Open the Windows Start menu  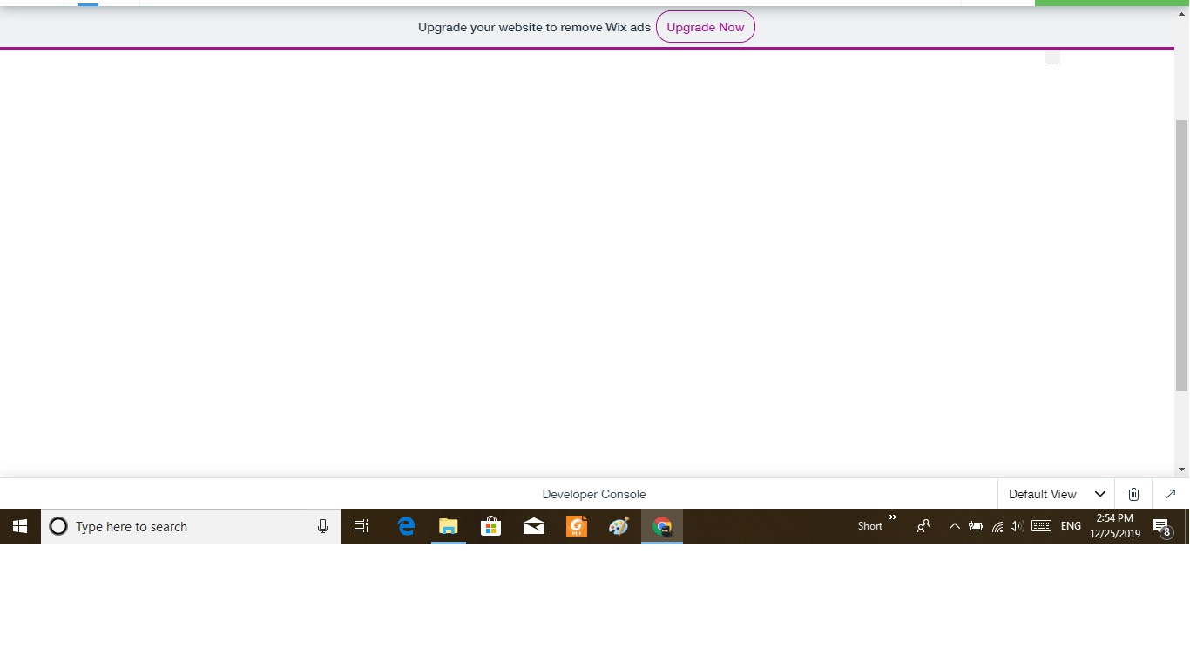[x=20, y=526]
